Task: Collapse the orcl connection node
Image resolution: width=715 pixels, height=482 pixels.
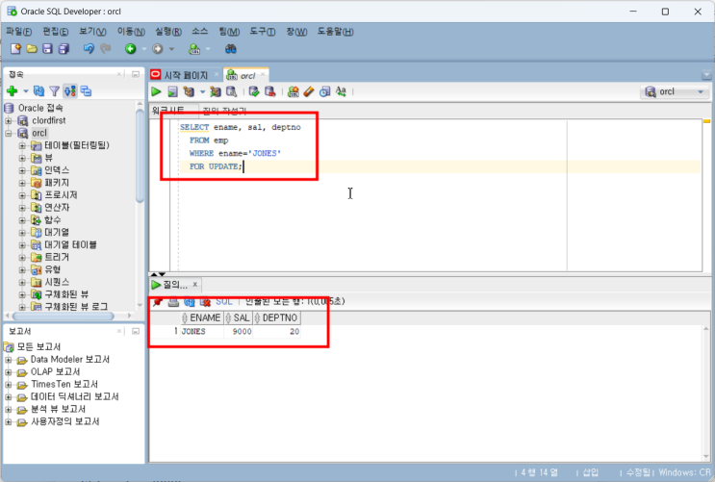Action: tap(9, 133)
